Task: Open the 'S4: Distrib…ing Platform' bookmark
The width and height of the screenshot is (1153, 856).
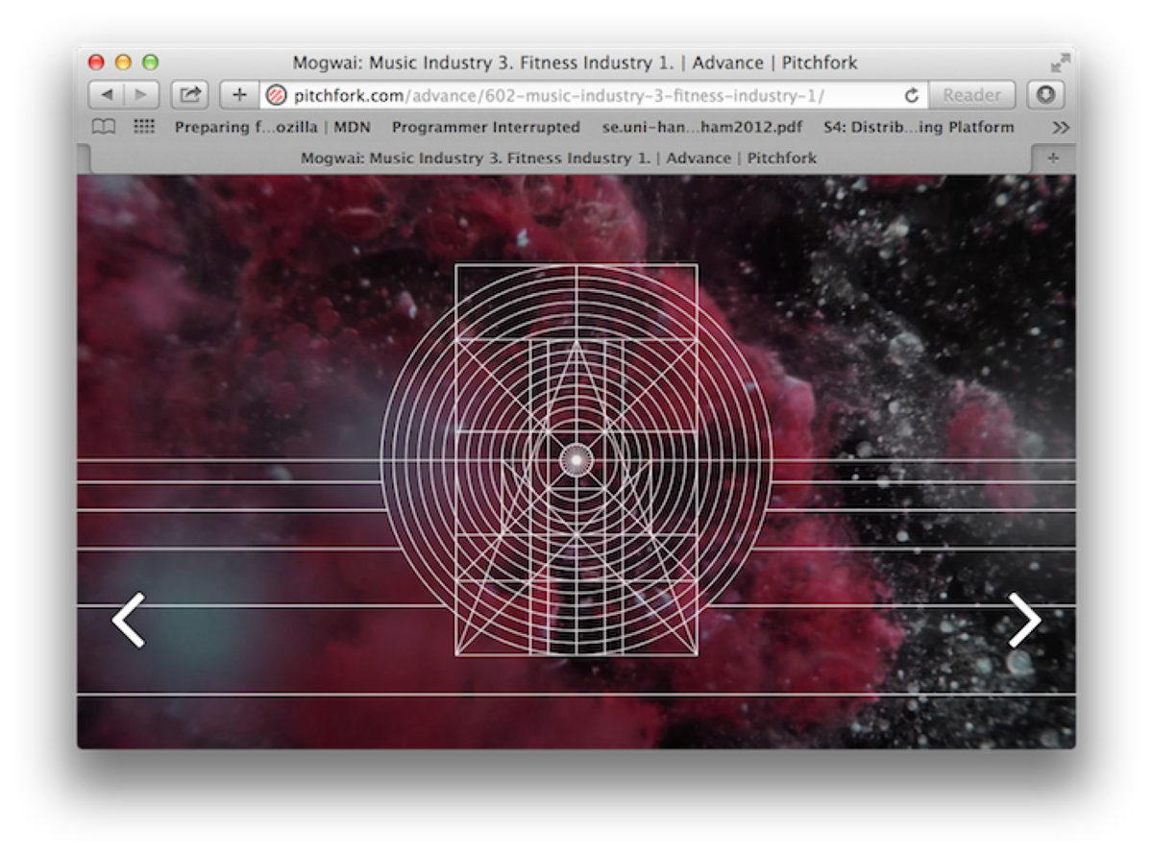Action: (x=919, y=127)
